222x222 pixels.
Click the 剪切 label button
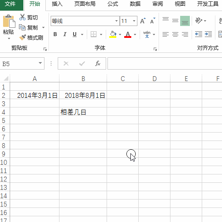[x=33, y=18]
